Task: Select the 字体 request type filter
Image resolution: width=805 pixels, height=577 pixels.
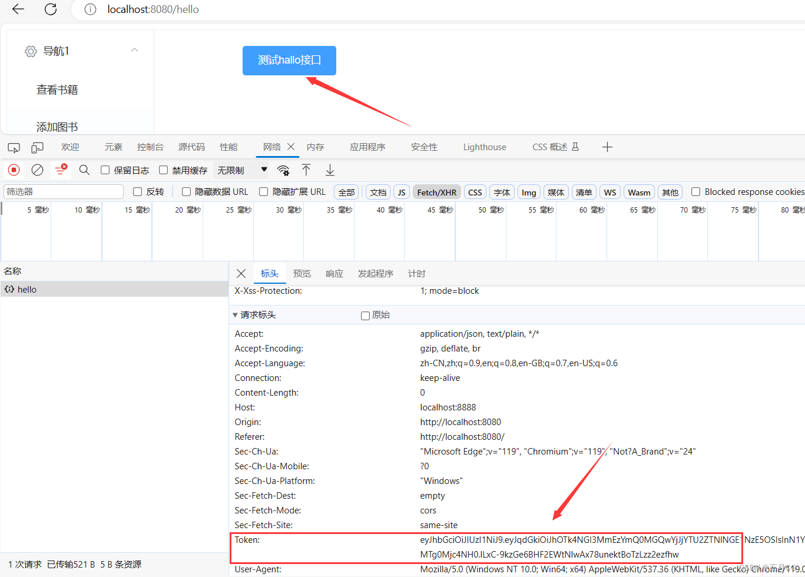Action: point(502,193)
